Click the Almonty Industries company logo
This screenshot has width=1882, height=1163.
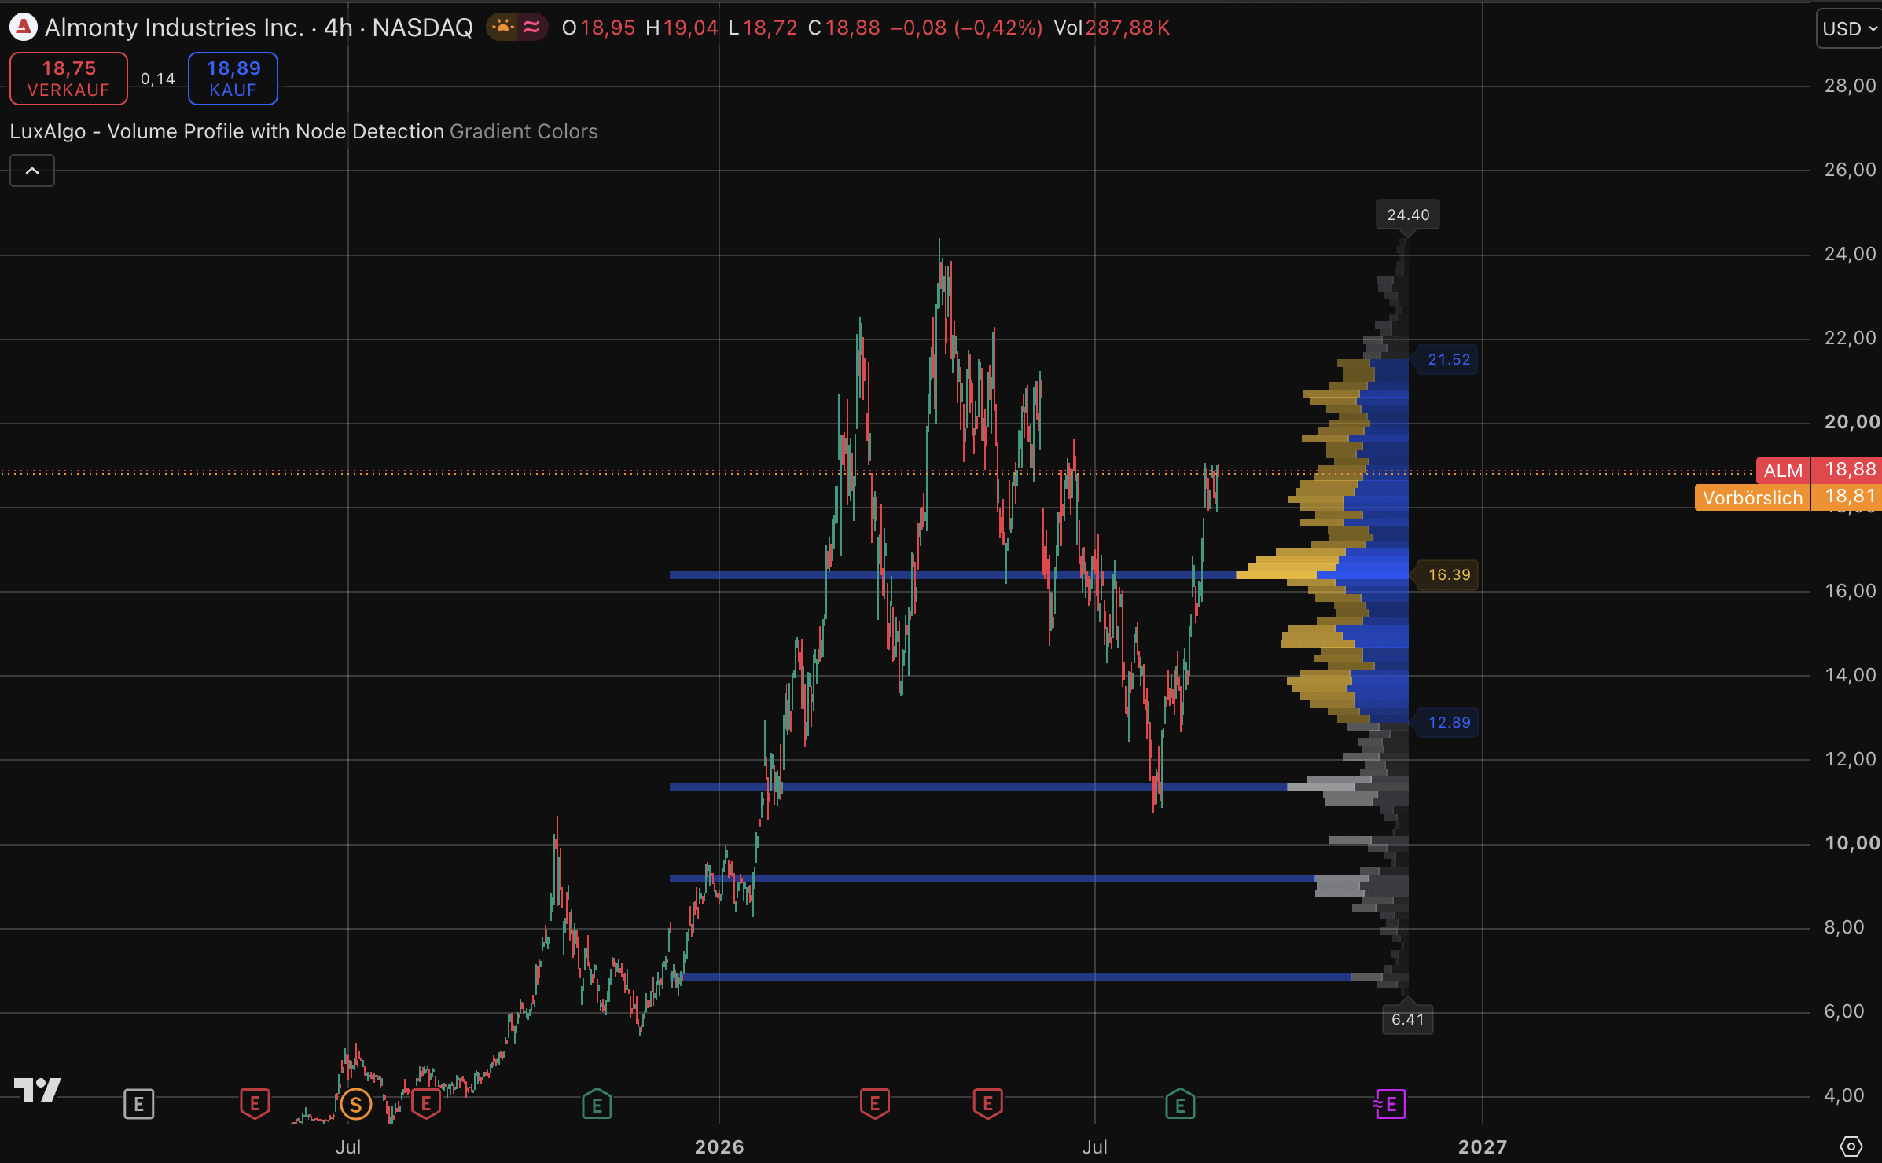click(x=23, y=28)
